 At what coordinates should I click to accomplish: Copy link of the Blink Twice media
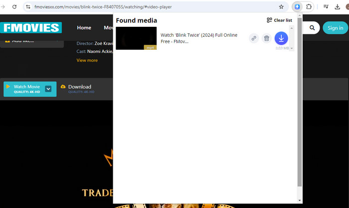[x=254, y=38]
